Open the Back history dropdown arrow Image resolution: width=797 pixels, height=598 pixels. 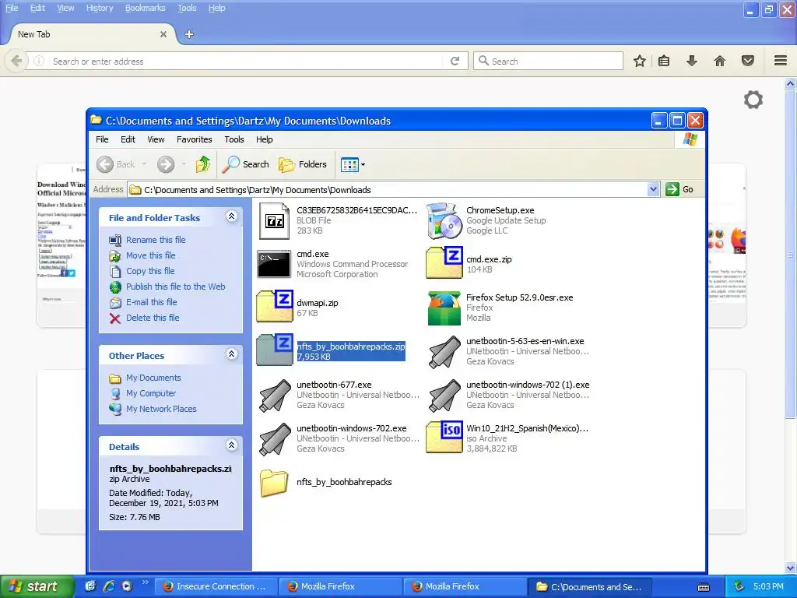144,164
